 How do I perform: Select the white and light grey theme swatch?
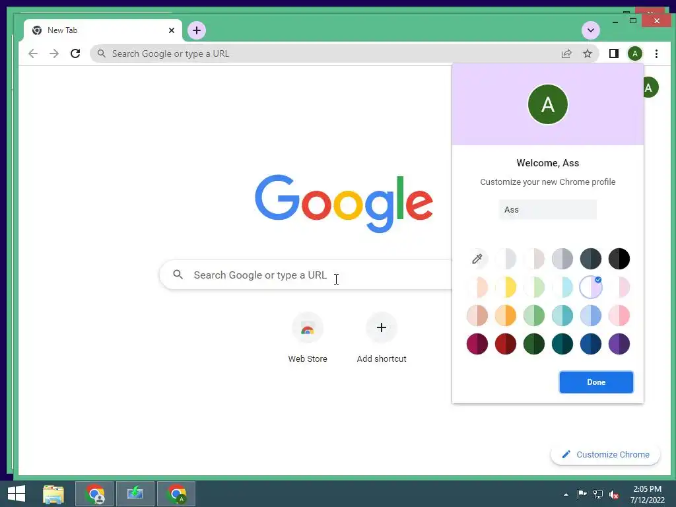505,259
